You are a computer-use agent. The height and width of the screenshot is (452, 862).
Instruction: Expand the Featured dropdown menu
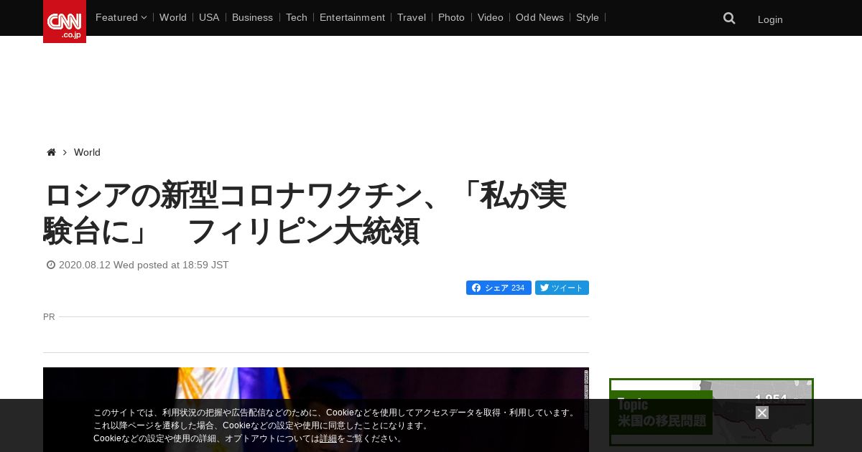[121, 17]
